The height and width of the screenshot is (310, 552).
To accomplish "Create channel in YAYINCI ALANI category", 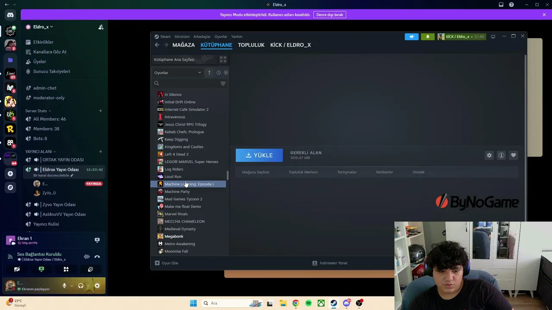I will pos(100,152).
